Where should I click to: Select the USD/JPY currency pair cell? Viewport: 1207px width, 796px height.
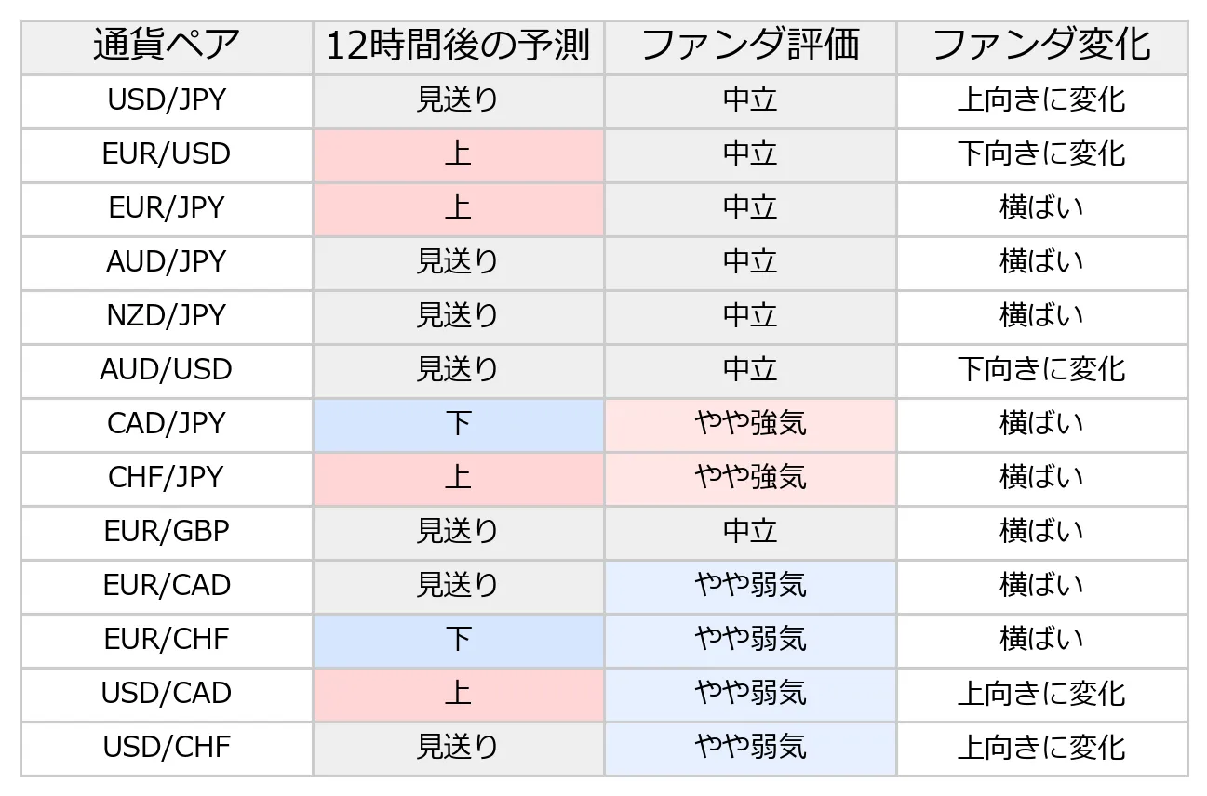167,99
